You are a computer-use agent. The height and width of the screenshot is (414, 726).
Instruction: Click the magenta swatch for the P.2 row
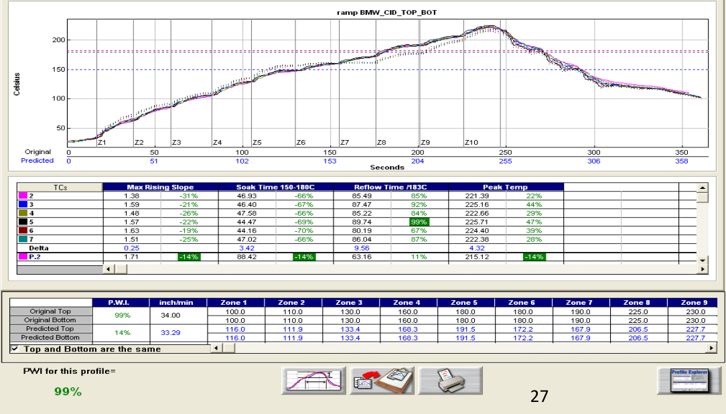(x=23, y=257)
